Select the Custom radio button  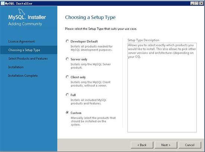67,113
